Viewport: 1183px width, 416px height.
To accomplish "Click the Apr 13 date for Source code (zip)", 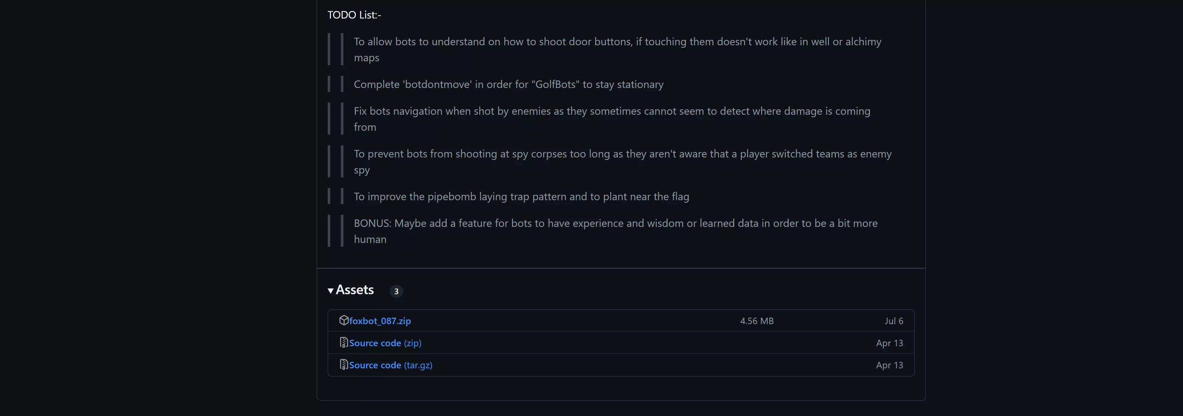I will pos(889,343).
